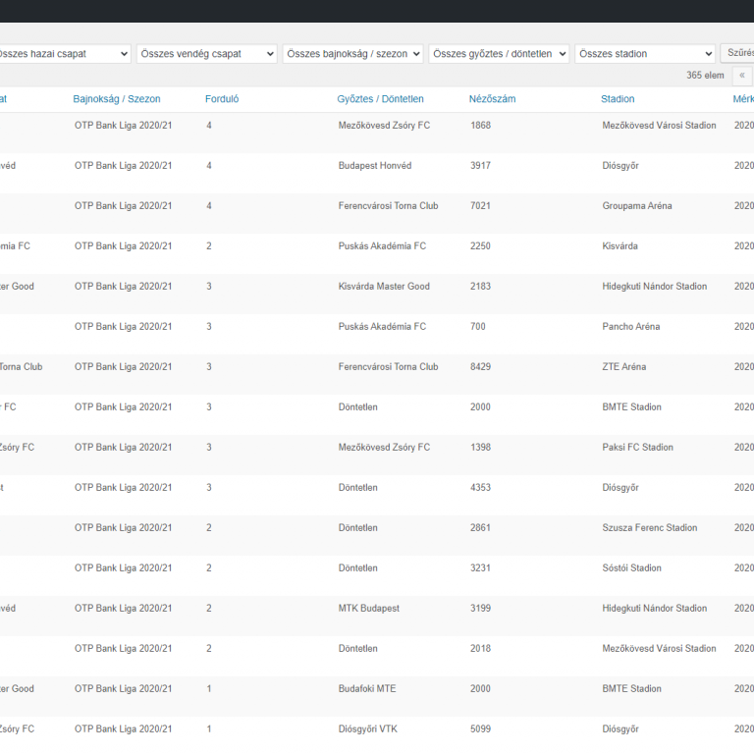Sort by Győztes / Döntetlen column

pos(380,99)
